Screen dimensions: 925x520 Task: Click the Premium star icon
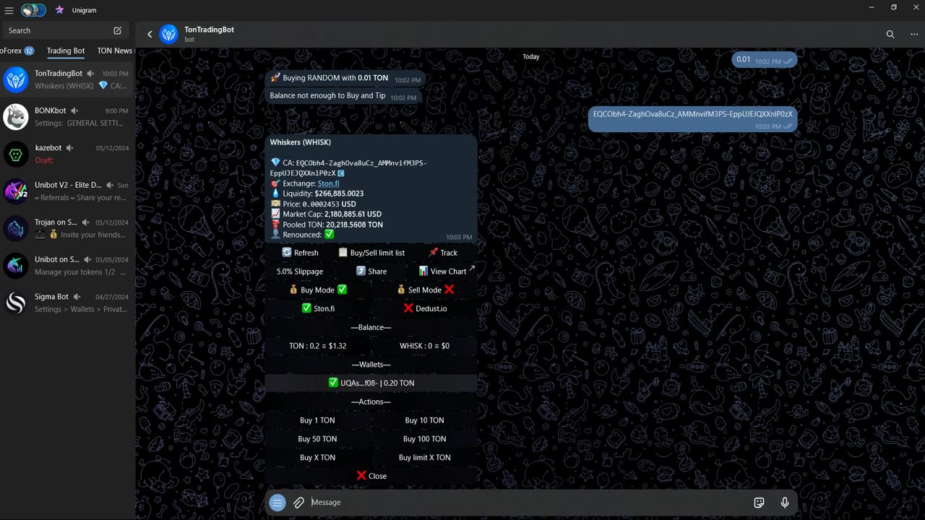pos(59,10)
